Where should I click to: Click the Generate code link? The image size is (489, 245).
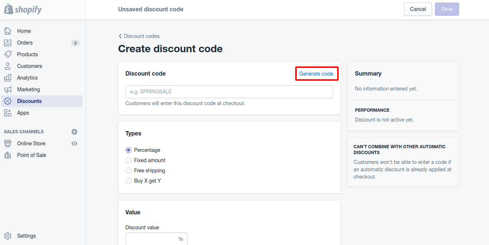(x=316, y=73)
